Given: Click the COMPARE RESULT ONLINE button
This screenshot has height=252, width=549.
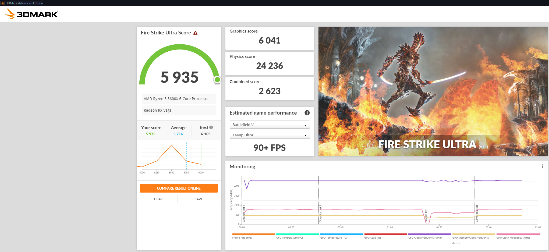Looking at the screenshot, I should pos(179,188).
